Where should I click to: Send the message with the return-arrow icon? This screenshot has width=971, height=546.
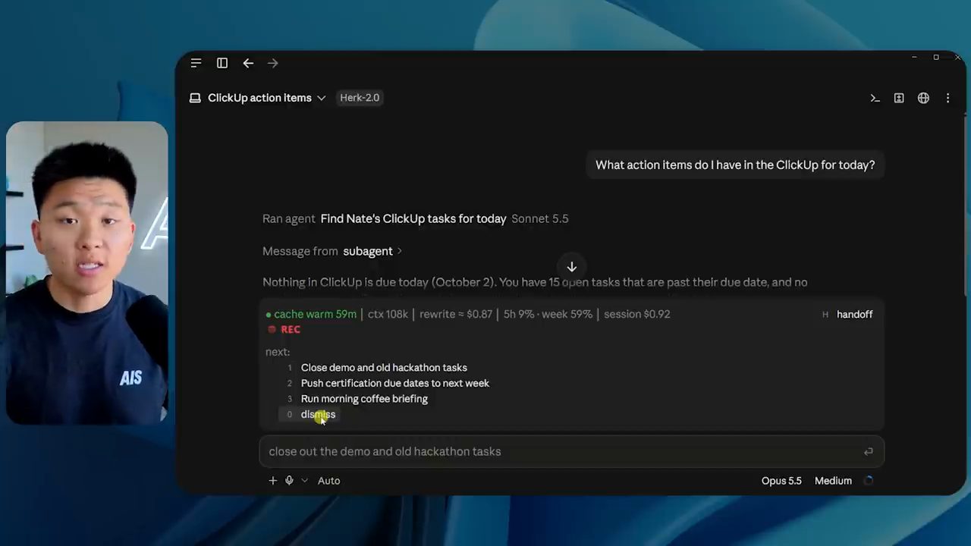(x=869, y=451)
